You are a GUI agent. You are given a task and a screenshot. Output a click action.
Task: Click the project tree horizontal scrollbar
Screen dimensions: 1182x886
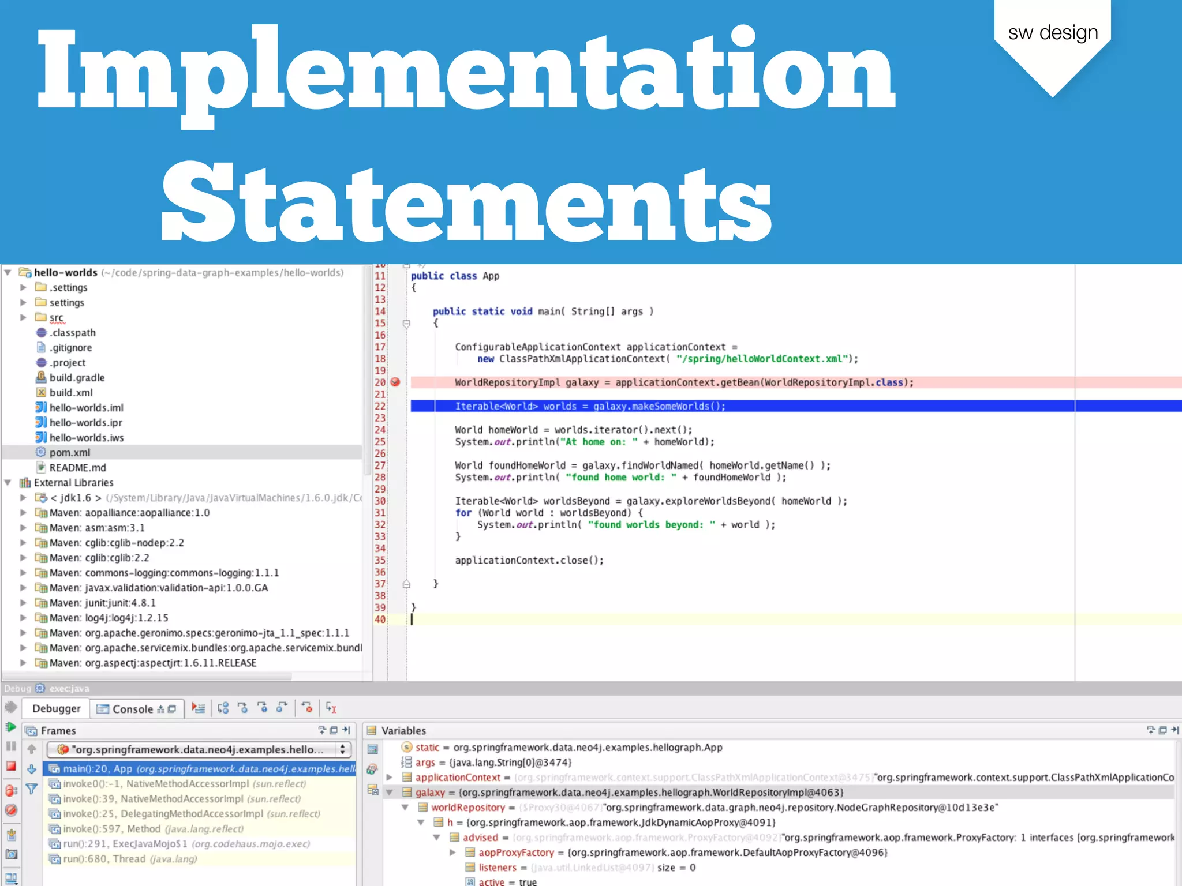click(x=147, y=675)
